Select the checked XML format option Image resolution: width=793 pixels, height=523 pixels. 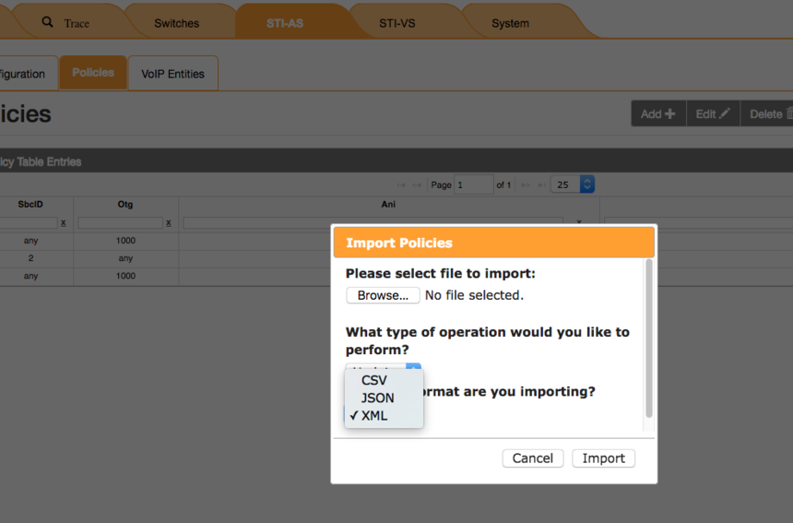point(374,415)
